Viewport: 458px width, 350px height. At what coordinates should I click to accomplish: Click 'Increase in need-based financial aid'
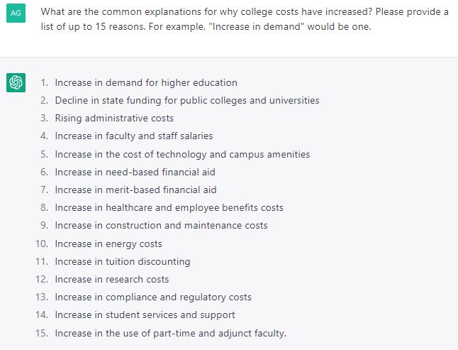tap(135, 173)
